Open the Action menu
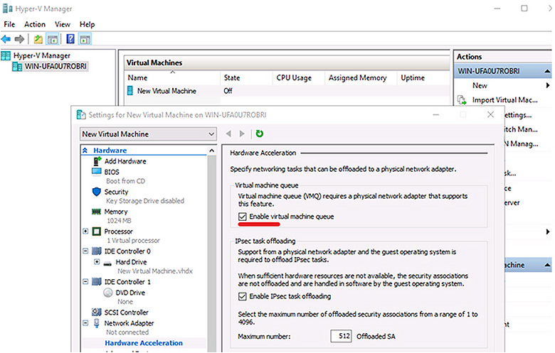Screen dimensions: 555x353 [x=35, y=24]
